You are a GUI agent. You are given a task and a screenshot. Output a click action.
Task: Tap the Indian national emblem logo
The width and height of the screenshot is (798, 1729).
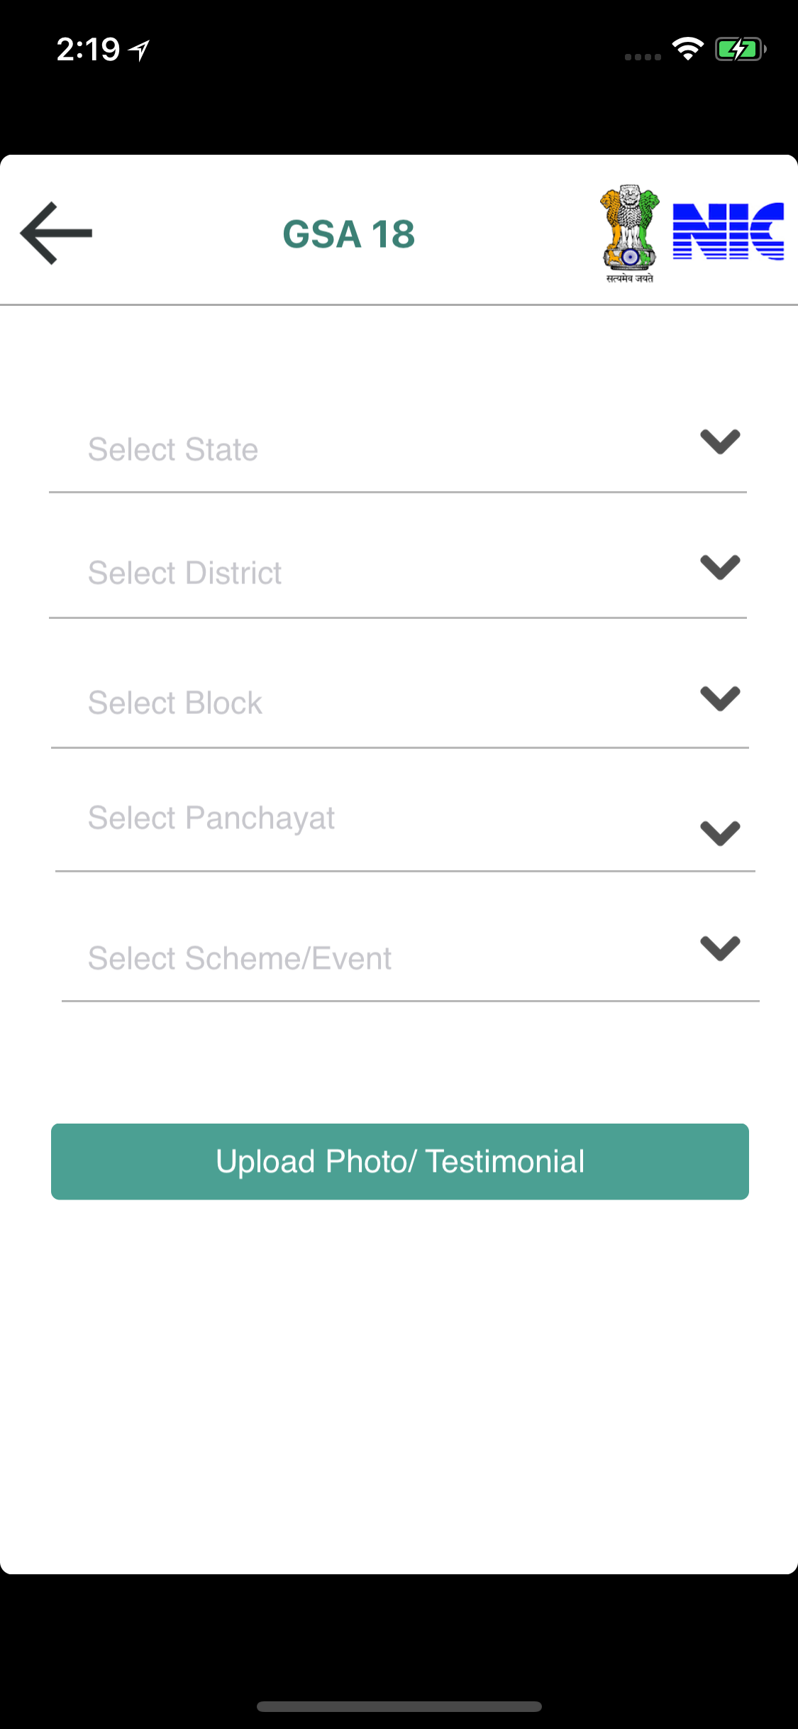(629, 235)
